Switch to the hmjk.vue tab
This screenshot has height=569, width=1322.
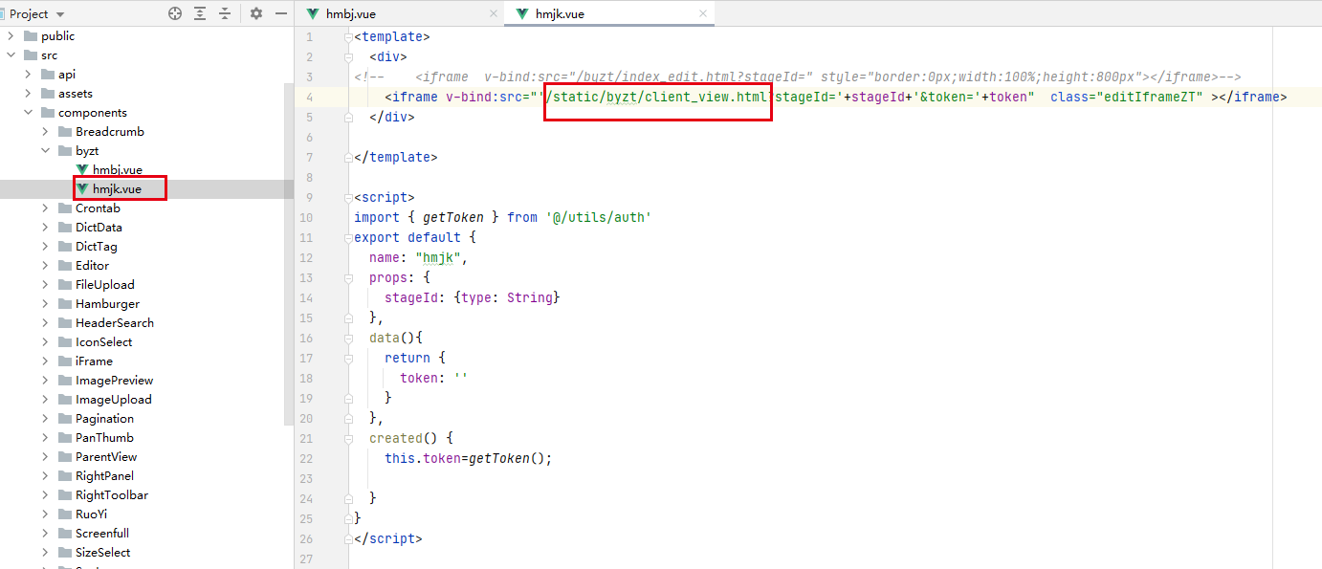coord(561,13)
